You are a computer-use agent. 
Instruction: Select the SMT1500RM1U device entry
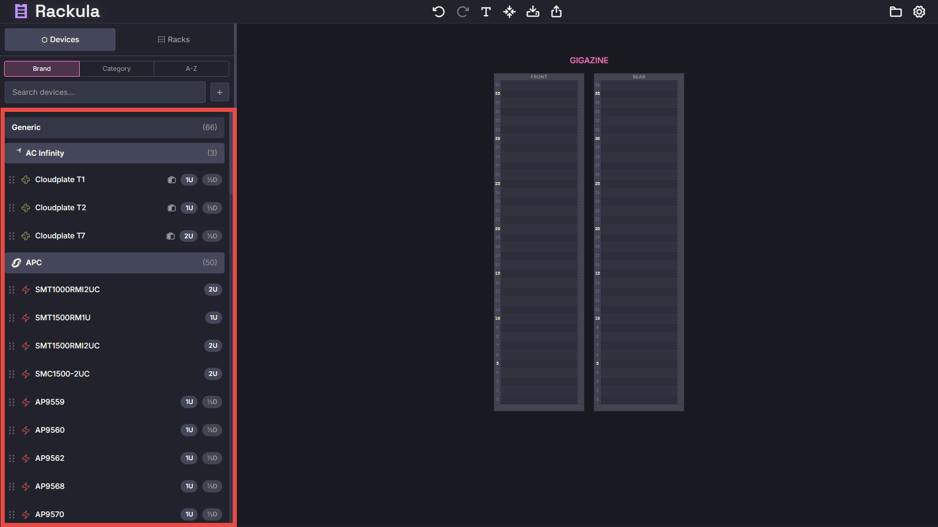pyautogui.click(x=63, y=317)
